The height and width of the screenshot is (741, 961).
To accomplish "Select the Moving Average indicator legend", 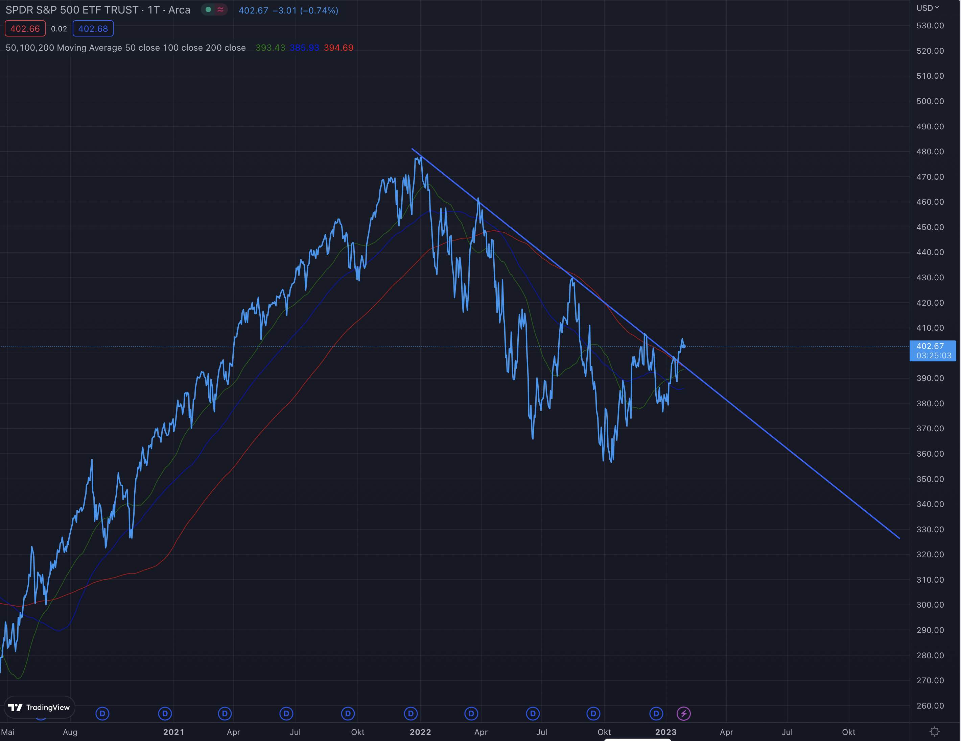I will [x=125, y=48].
